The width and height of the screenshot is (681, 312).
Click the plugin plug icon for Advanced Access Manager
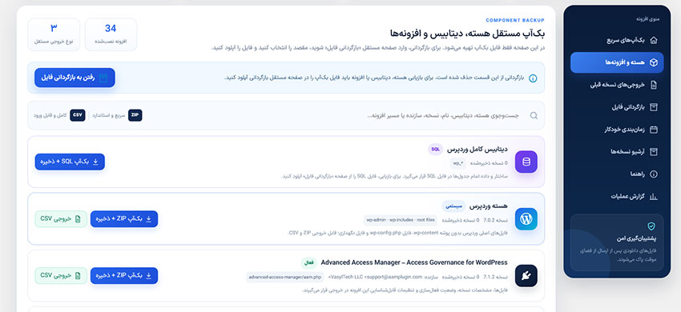click(x=526, y=275)
